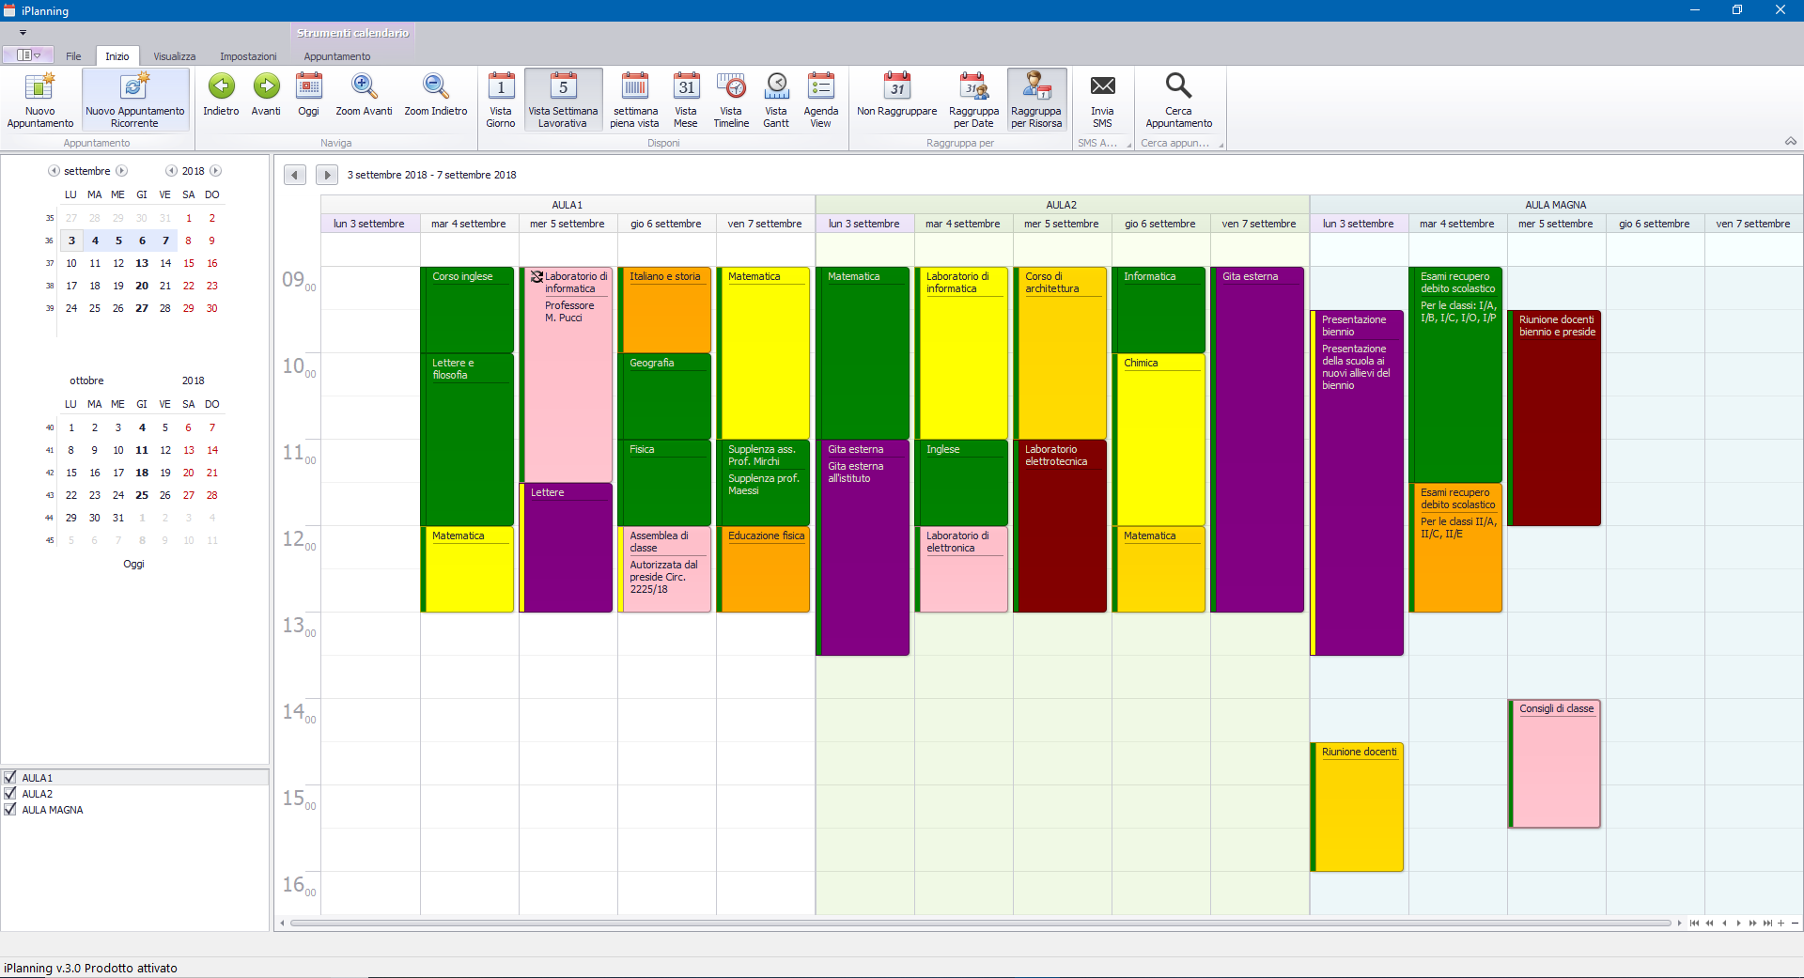This screenshot has width=1804, height=978.
Task: Go to next month beside settembre
Action: [x=121, y=171]
